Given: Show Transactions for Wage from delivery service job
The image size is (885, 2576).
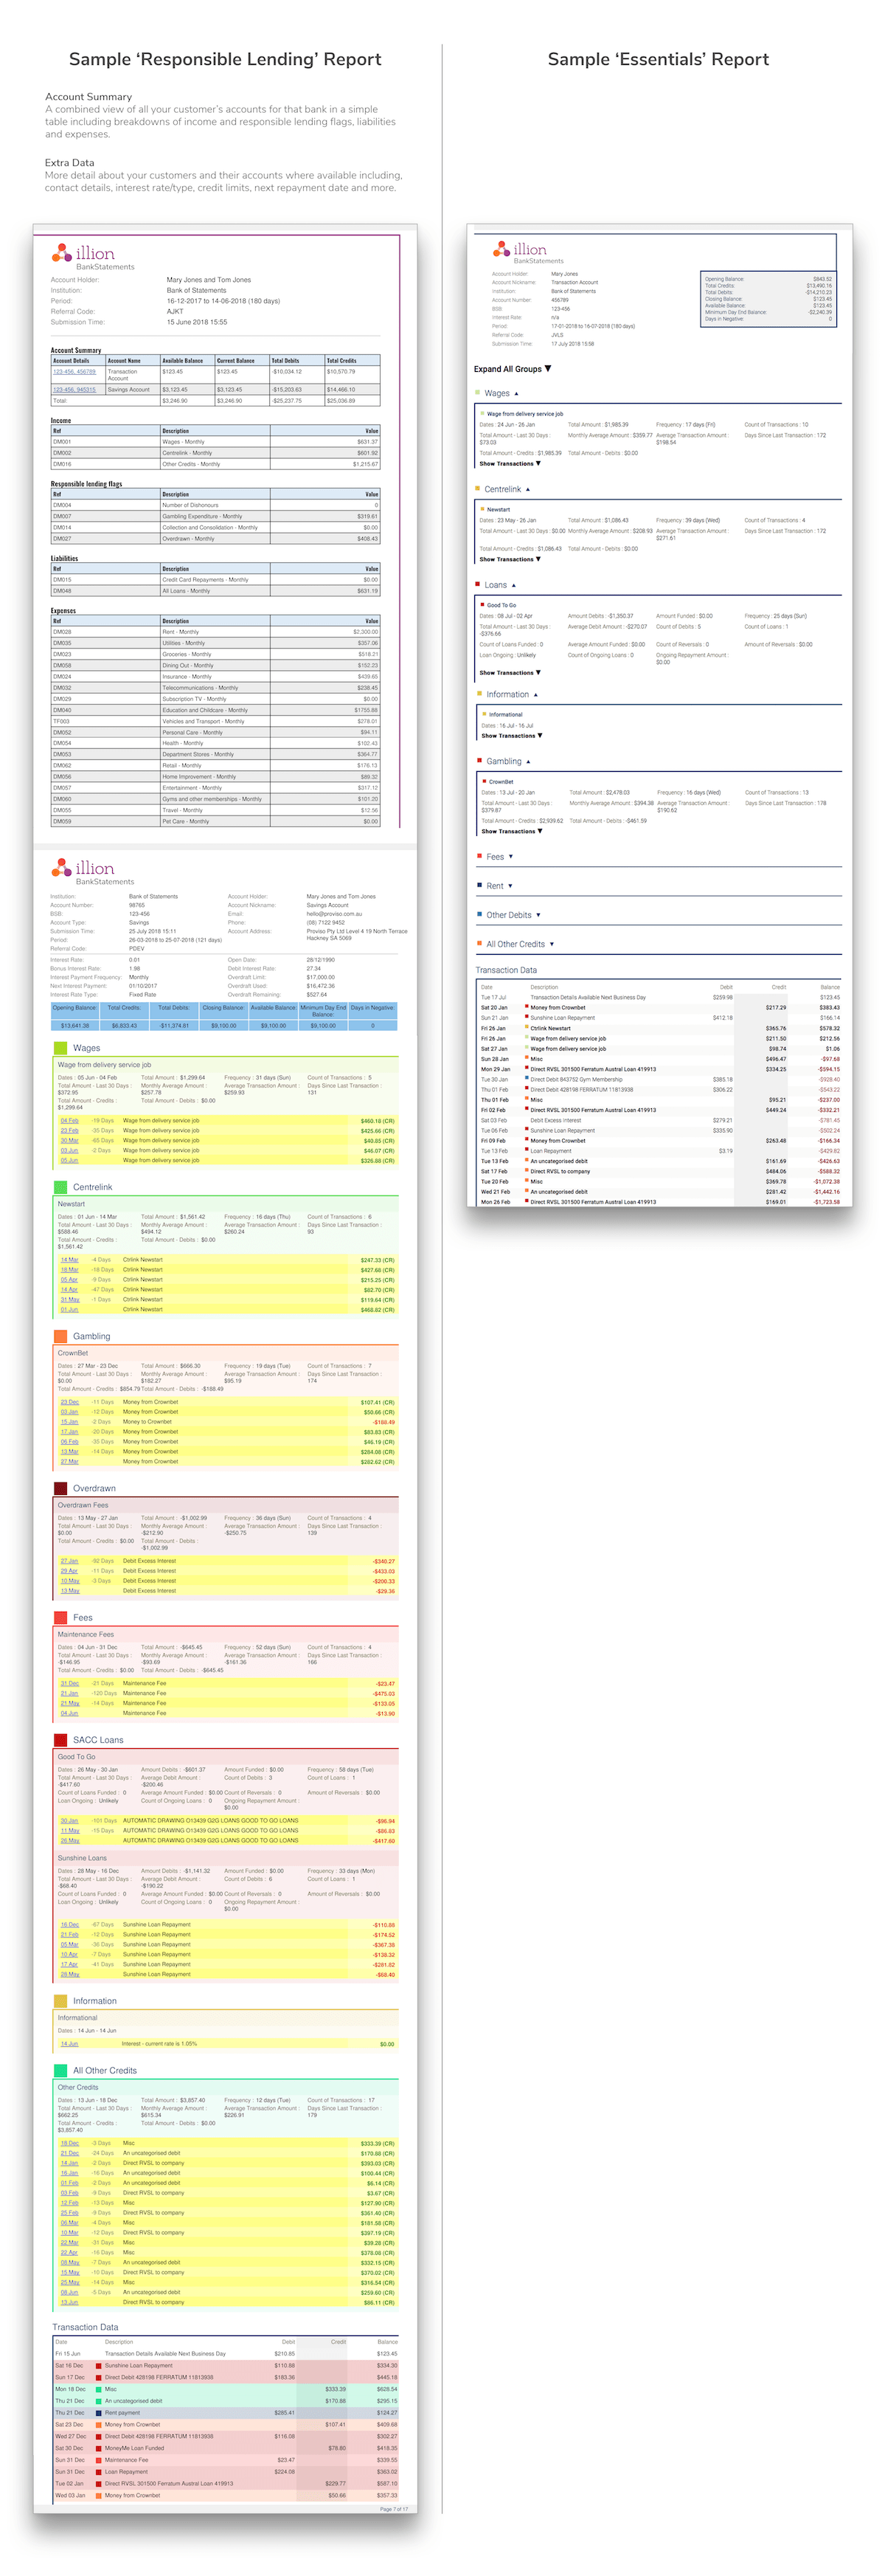Looking at the screenshot, I should click(509, 464).
